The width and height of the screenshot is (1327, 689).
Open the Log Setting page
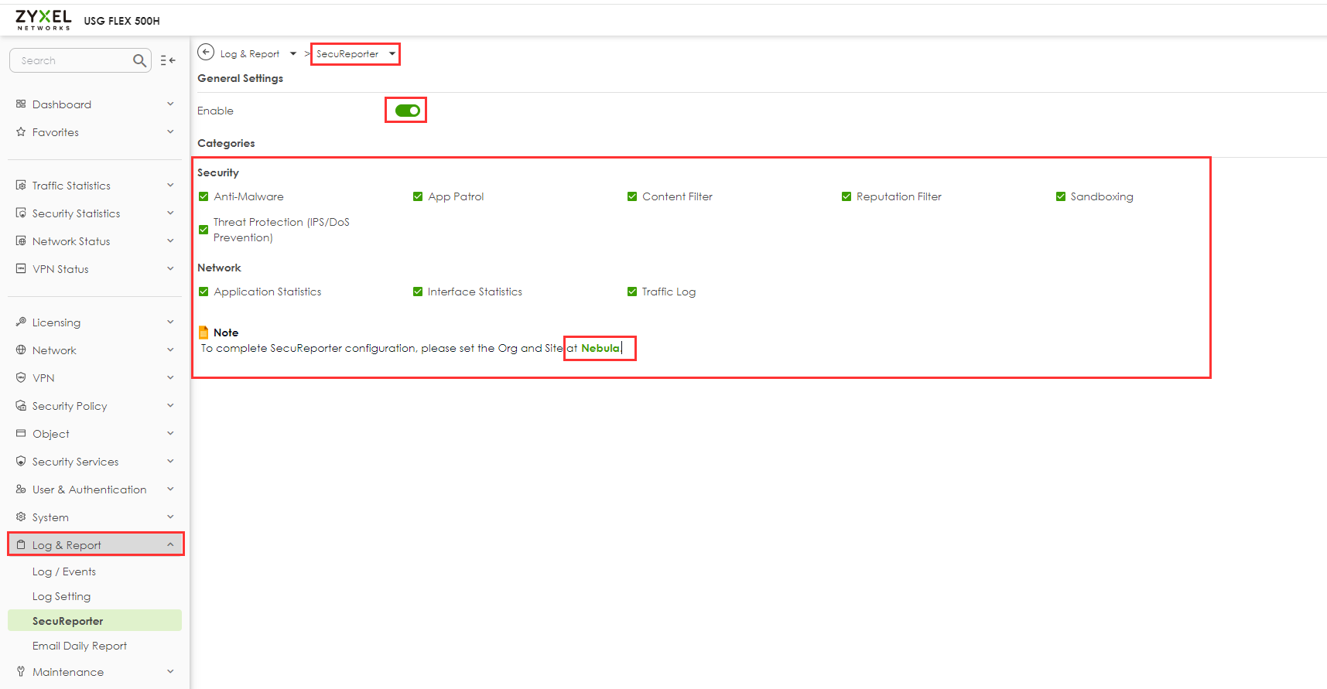pyautogui.click(x=61, y=596)
